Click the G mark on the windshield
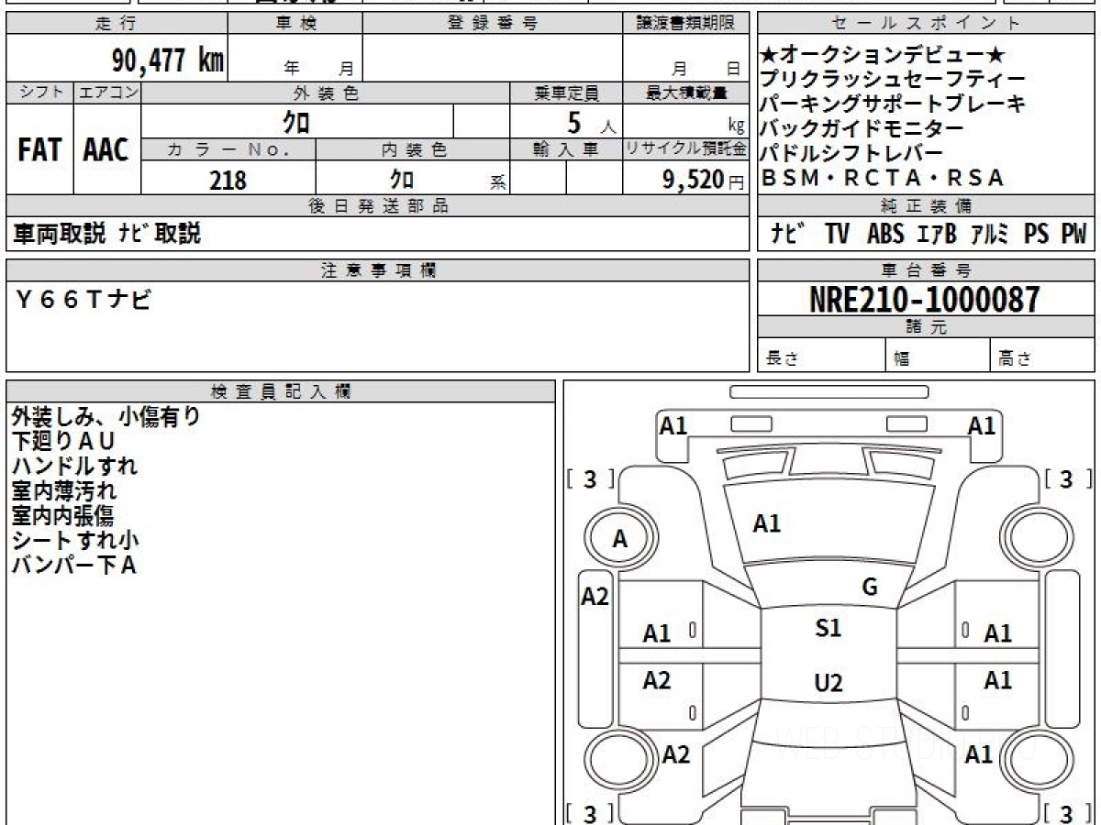This screenshot has width=1101, height=825. click(870, 588)
